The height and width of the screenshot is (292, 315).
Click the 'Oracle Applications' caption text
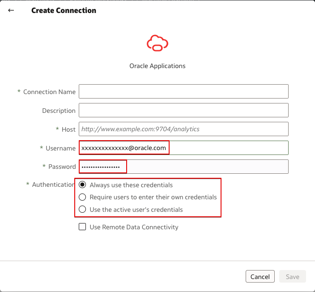click(x=157, y=66)
